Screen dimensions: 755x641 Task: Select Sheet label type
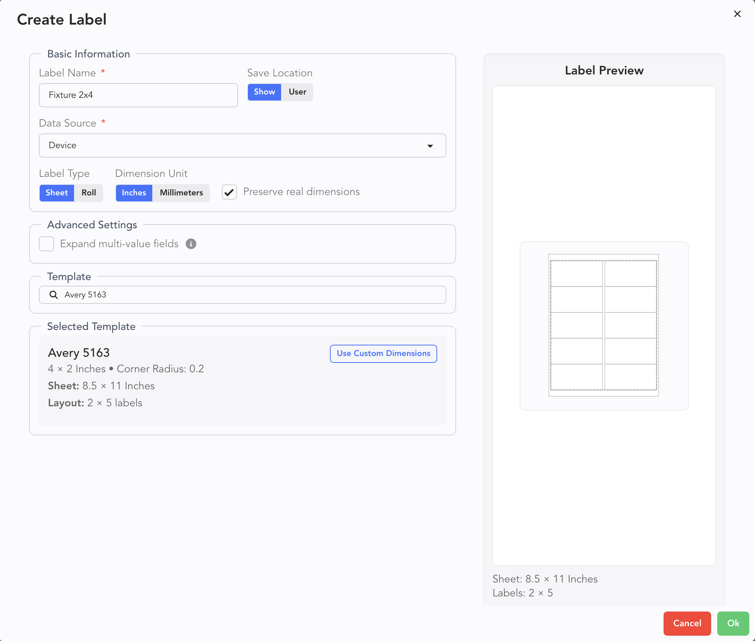(x=57, y=193)
